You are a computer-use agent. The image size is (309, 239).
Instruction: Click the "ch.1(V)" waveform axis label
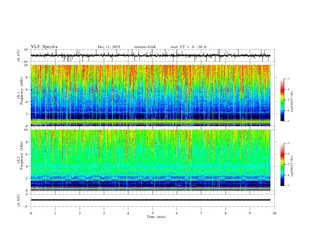click(18, 55)
